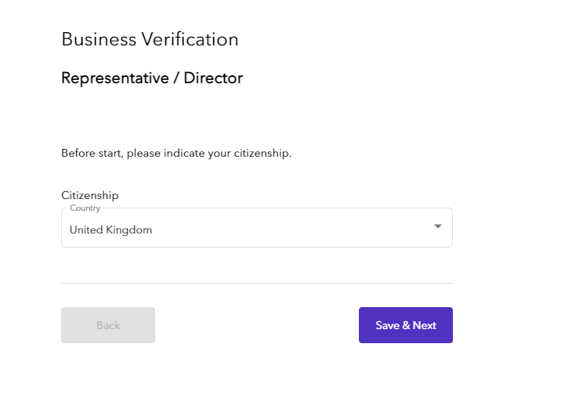Screen dimensions: 572x398
Task: Click the United Kingdom value text
Action: [x=110, y=230]
